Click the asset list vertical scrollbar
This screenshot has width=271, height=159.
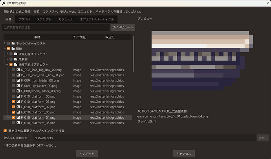pyautogui.click(x=134, y=54)
